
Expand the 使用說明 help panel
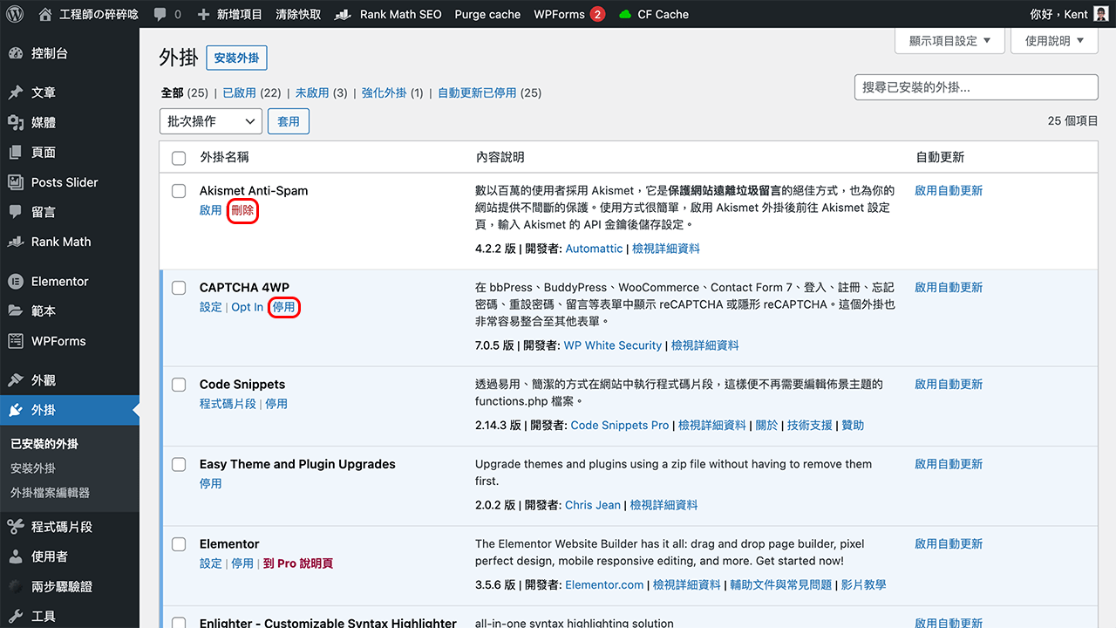[1053, 40]
